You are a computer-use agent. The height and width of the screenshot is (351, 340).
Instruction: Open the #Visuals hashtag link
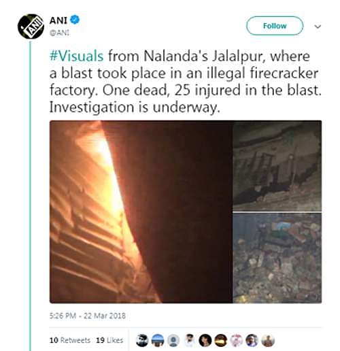(77, 56)
